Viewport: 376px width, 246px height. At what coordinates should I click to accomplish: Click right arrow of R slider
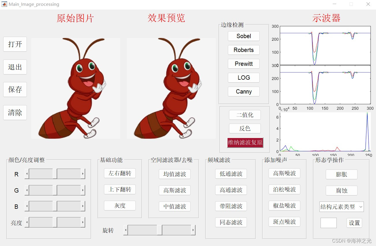83,174
